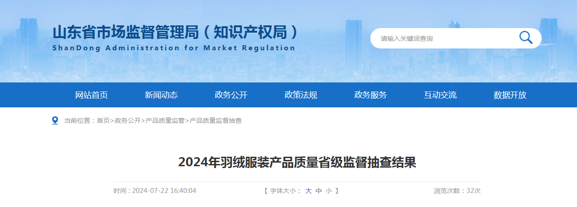Set font size to 大
577x207 pixels.
point(308,191)
